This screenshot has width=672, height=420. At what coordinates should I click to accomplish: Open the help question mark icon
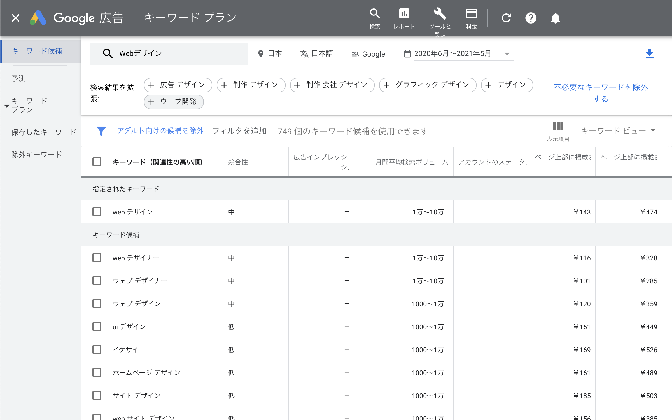pyautogui.click(x=531, y=18)
